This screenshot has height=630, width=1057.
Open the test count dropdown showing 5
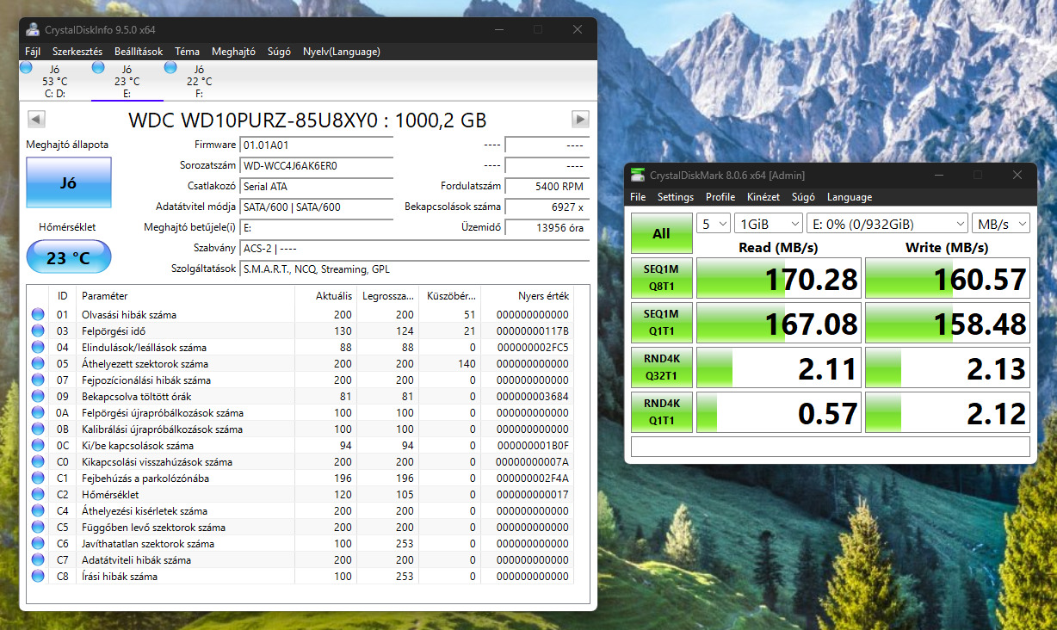click(x=714, y=224)
